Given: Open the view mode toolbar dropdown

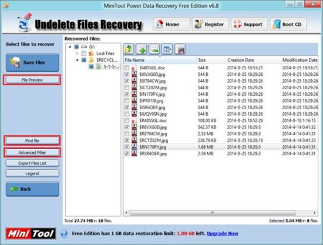Looking at the screenshot, I should tap(167, 49).
